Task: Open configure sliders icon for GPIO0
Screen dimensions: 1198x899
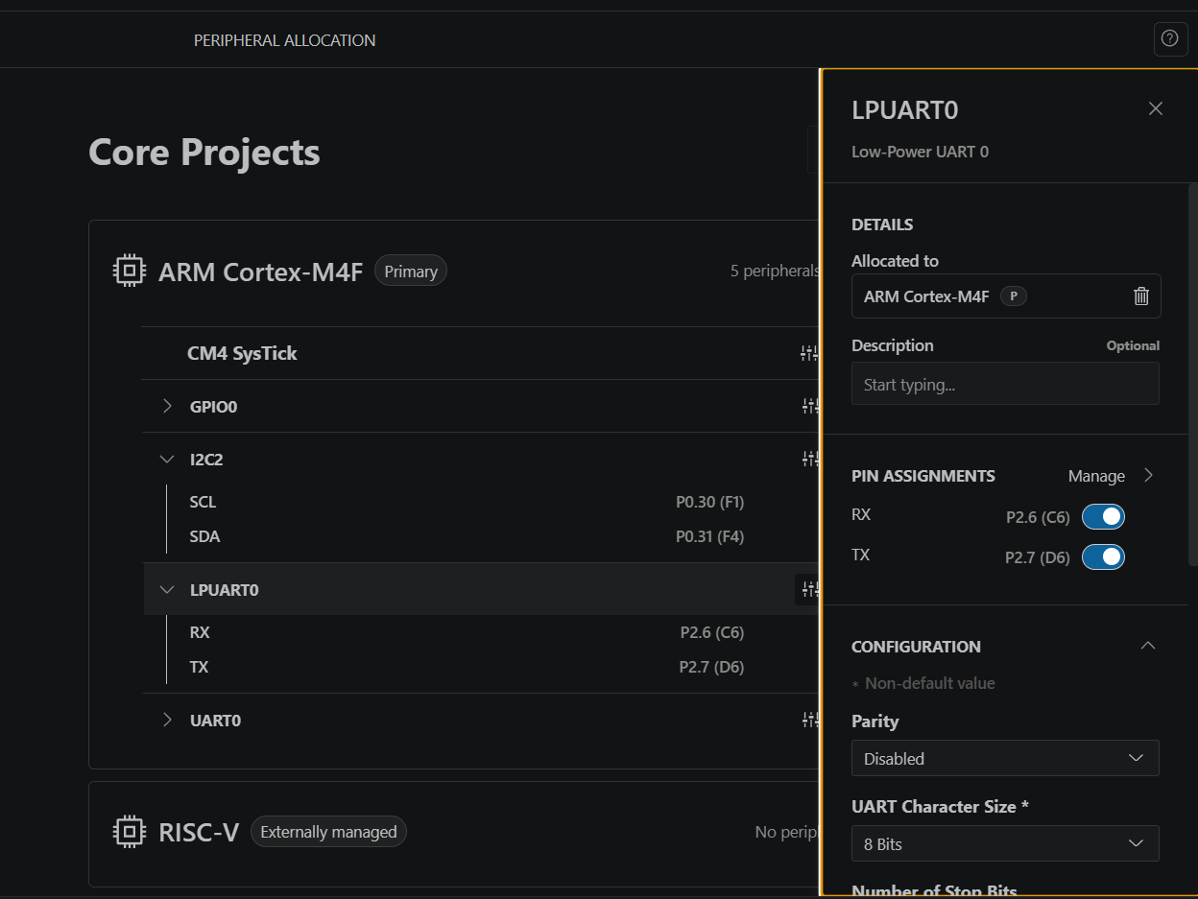Action: (x=809, y=407)
